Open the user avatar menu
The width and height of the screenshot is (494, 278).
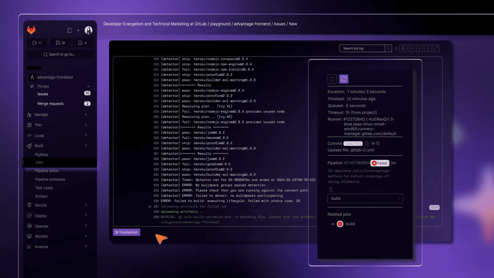(89, 30)
